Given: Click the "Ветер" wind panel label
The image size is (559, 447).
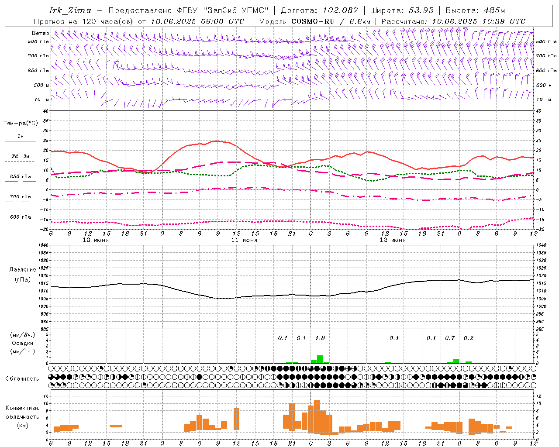Looking at the screenshot, I should coord(40,33).
